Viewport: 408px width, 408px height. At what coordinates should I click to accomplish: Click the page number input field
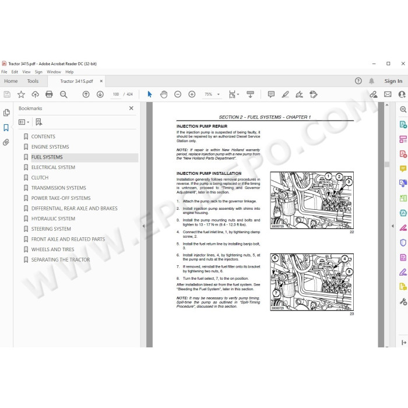[x=116, y=94]
